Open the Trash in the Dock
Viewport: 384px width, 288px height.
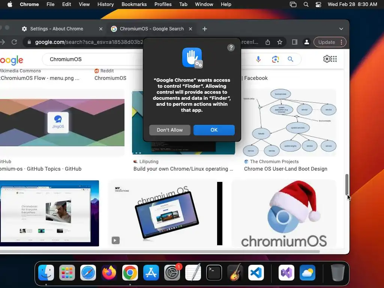338,273
